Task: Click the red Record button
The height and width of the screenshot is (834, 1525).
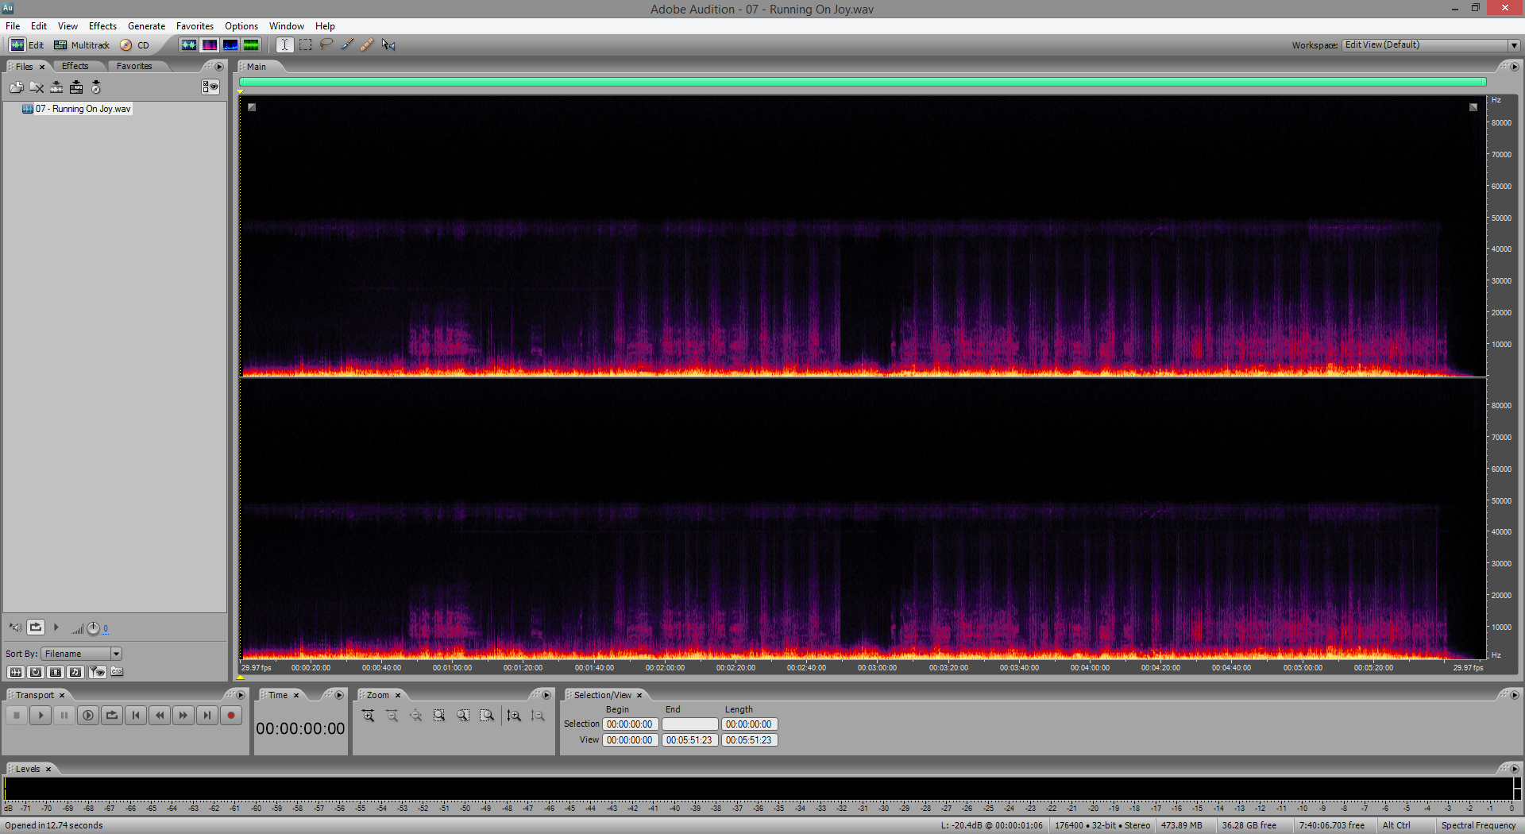Action: coord(231,716)
